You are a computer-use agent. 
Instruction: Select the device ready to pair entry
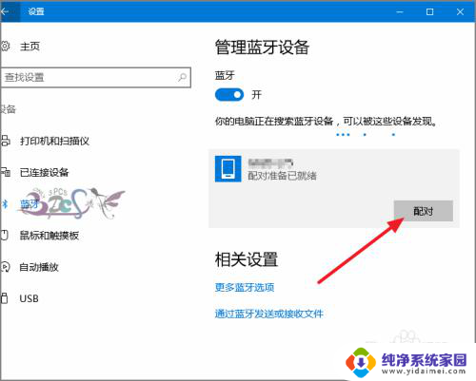coord(334,188)
